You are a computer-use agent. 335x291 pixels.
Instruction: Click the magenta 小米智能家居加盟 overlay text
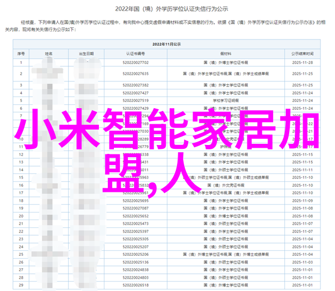tap(167, 128)
